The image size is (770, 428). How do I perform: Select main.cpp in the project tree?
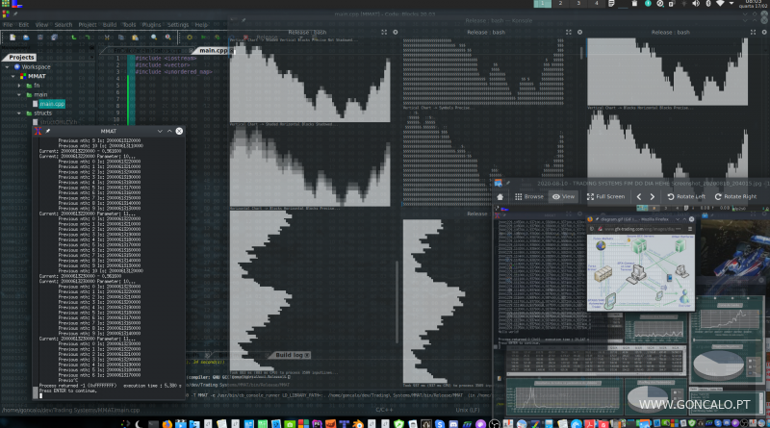pos(52,104)
